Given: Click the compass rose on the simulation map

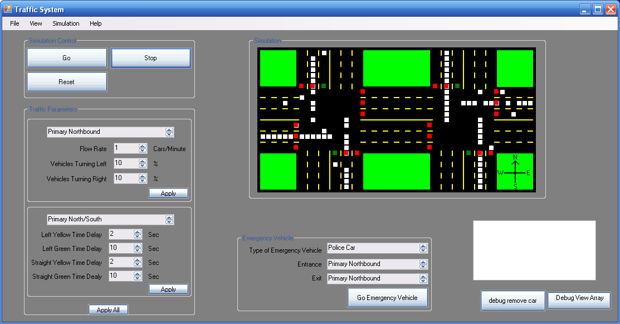Looking at the screenshot, I should click(x=515, y=172).
